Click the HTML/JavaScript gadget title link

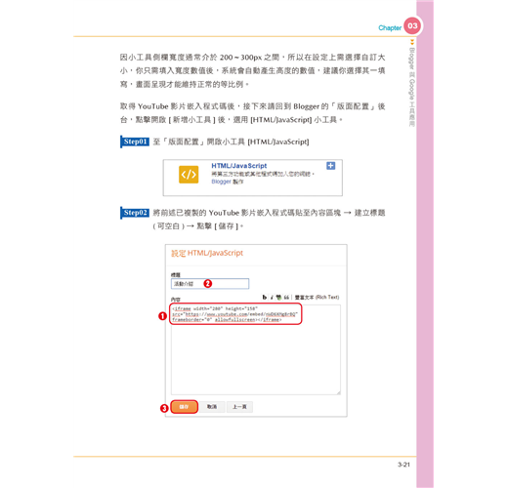point(239,166)
